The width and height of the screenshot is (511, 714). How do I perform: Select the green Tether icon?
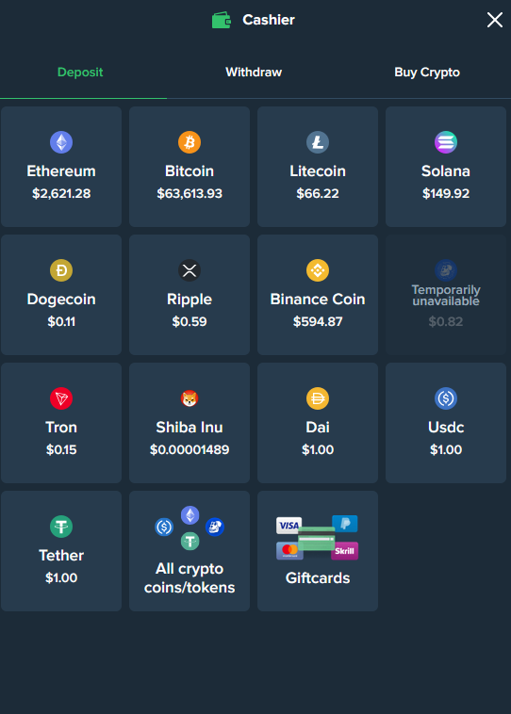tap(61, 527)
